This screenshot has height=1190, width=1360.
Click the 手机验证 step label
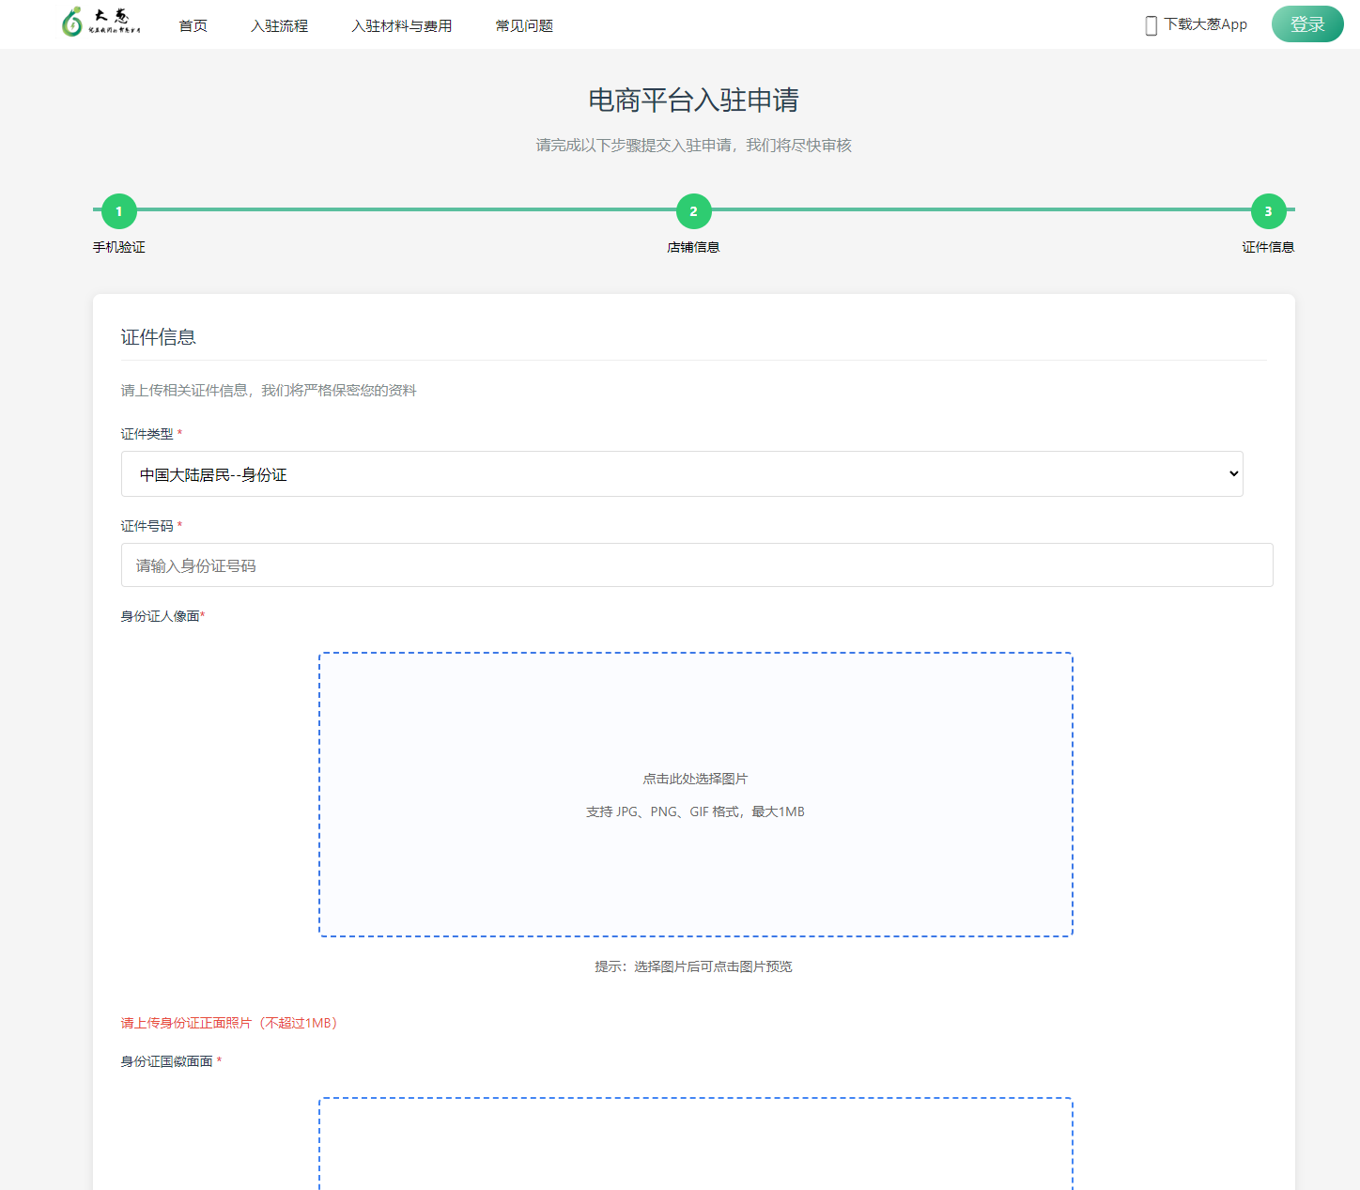coord(119,247)
